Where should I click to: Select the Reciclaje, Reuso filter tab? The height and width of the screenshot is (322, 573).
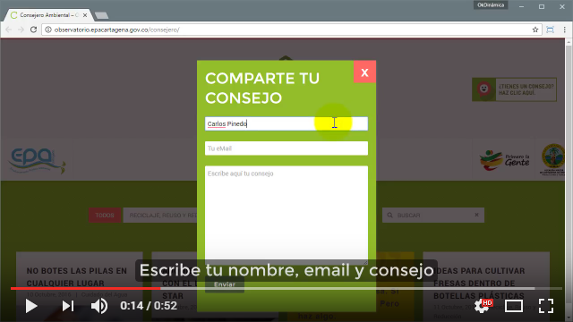tap(160, 216)
